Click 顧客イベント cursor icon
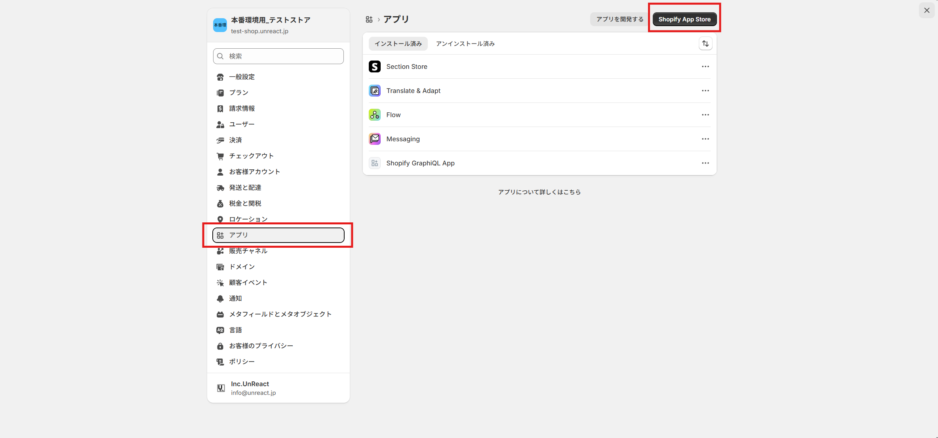 point(220,283)
